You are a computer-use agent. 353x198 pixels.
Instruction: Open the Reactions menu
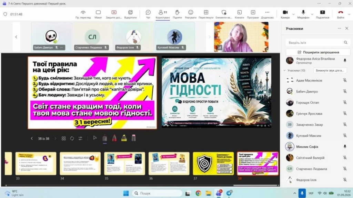[191, 14]
